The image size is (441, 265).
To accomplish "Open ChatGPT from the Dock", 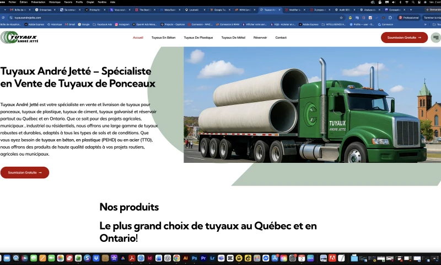I will coord(168,258).
